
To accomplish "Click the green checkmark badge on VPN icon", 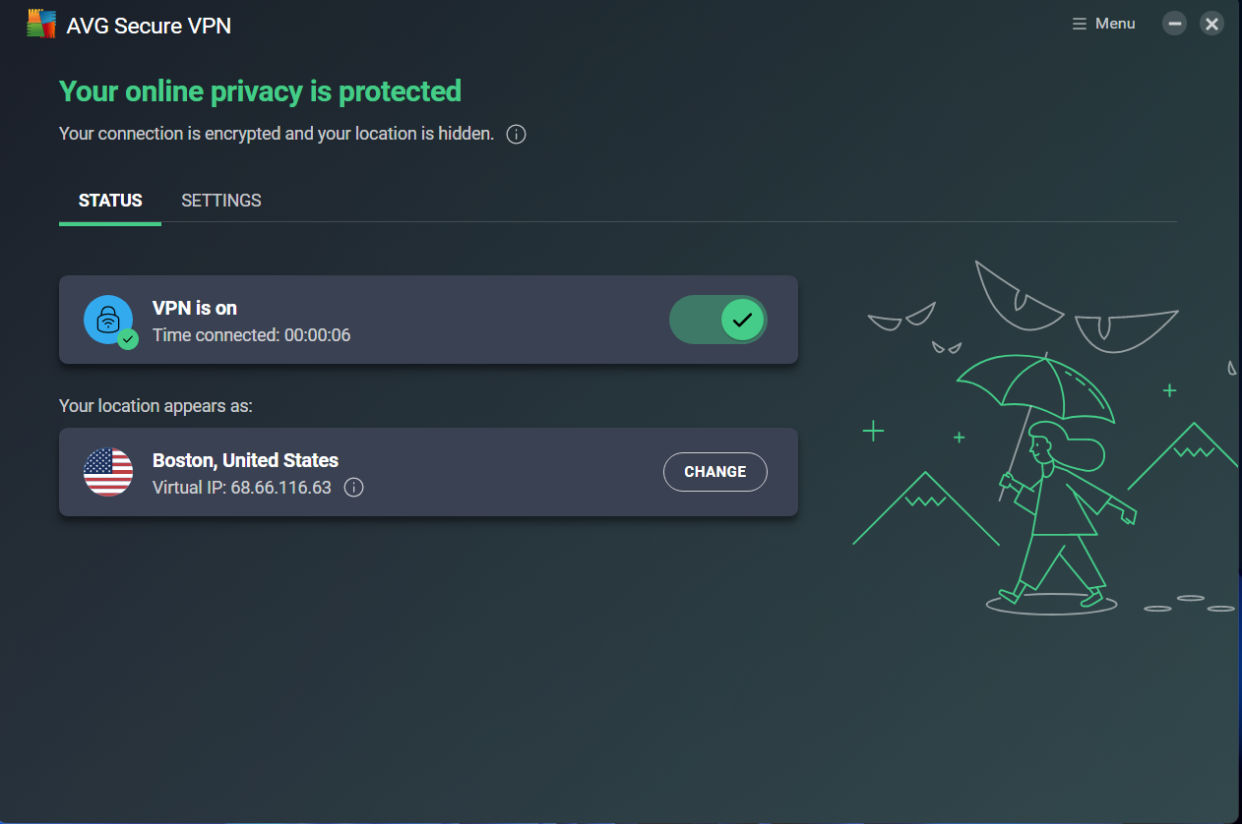I will [x=128, y=339].
